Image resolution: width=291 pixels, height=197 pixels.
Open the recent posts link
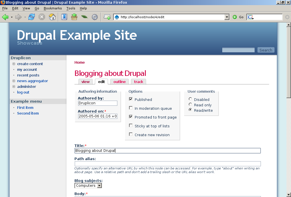pos(28,75)
